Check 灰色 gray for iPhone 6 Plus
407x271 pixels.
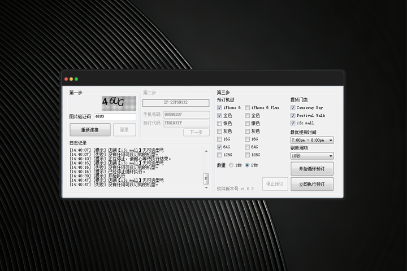coord(248,131)
